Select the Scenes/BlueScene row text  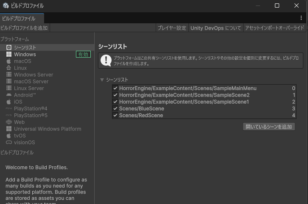[142, 109]
